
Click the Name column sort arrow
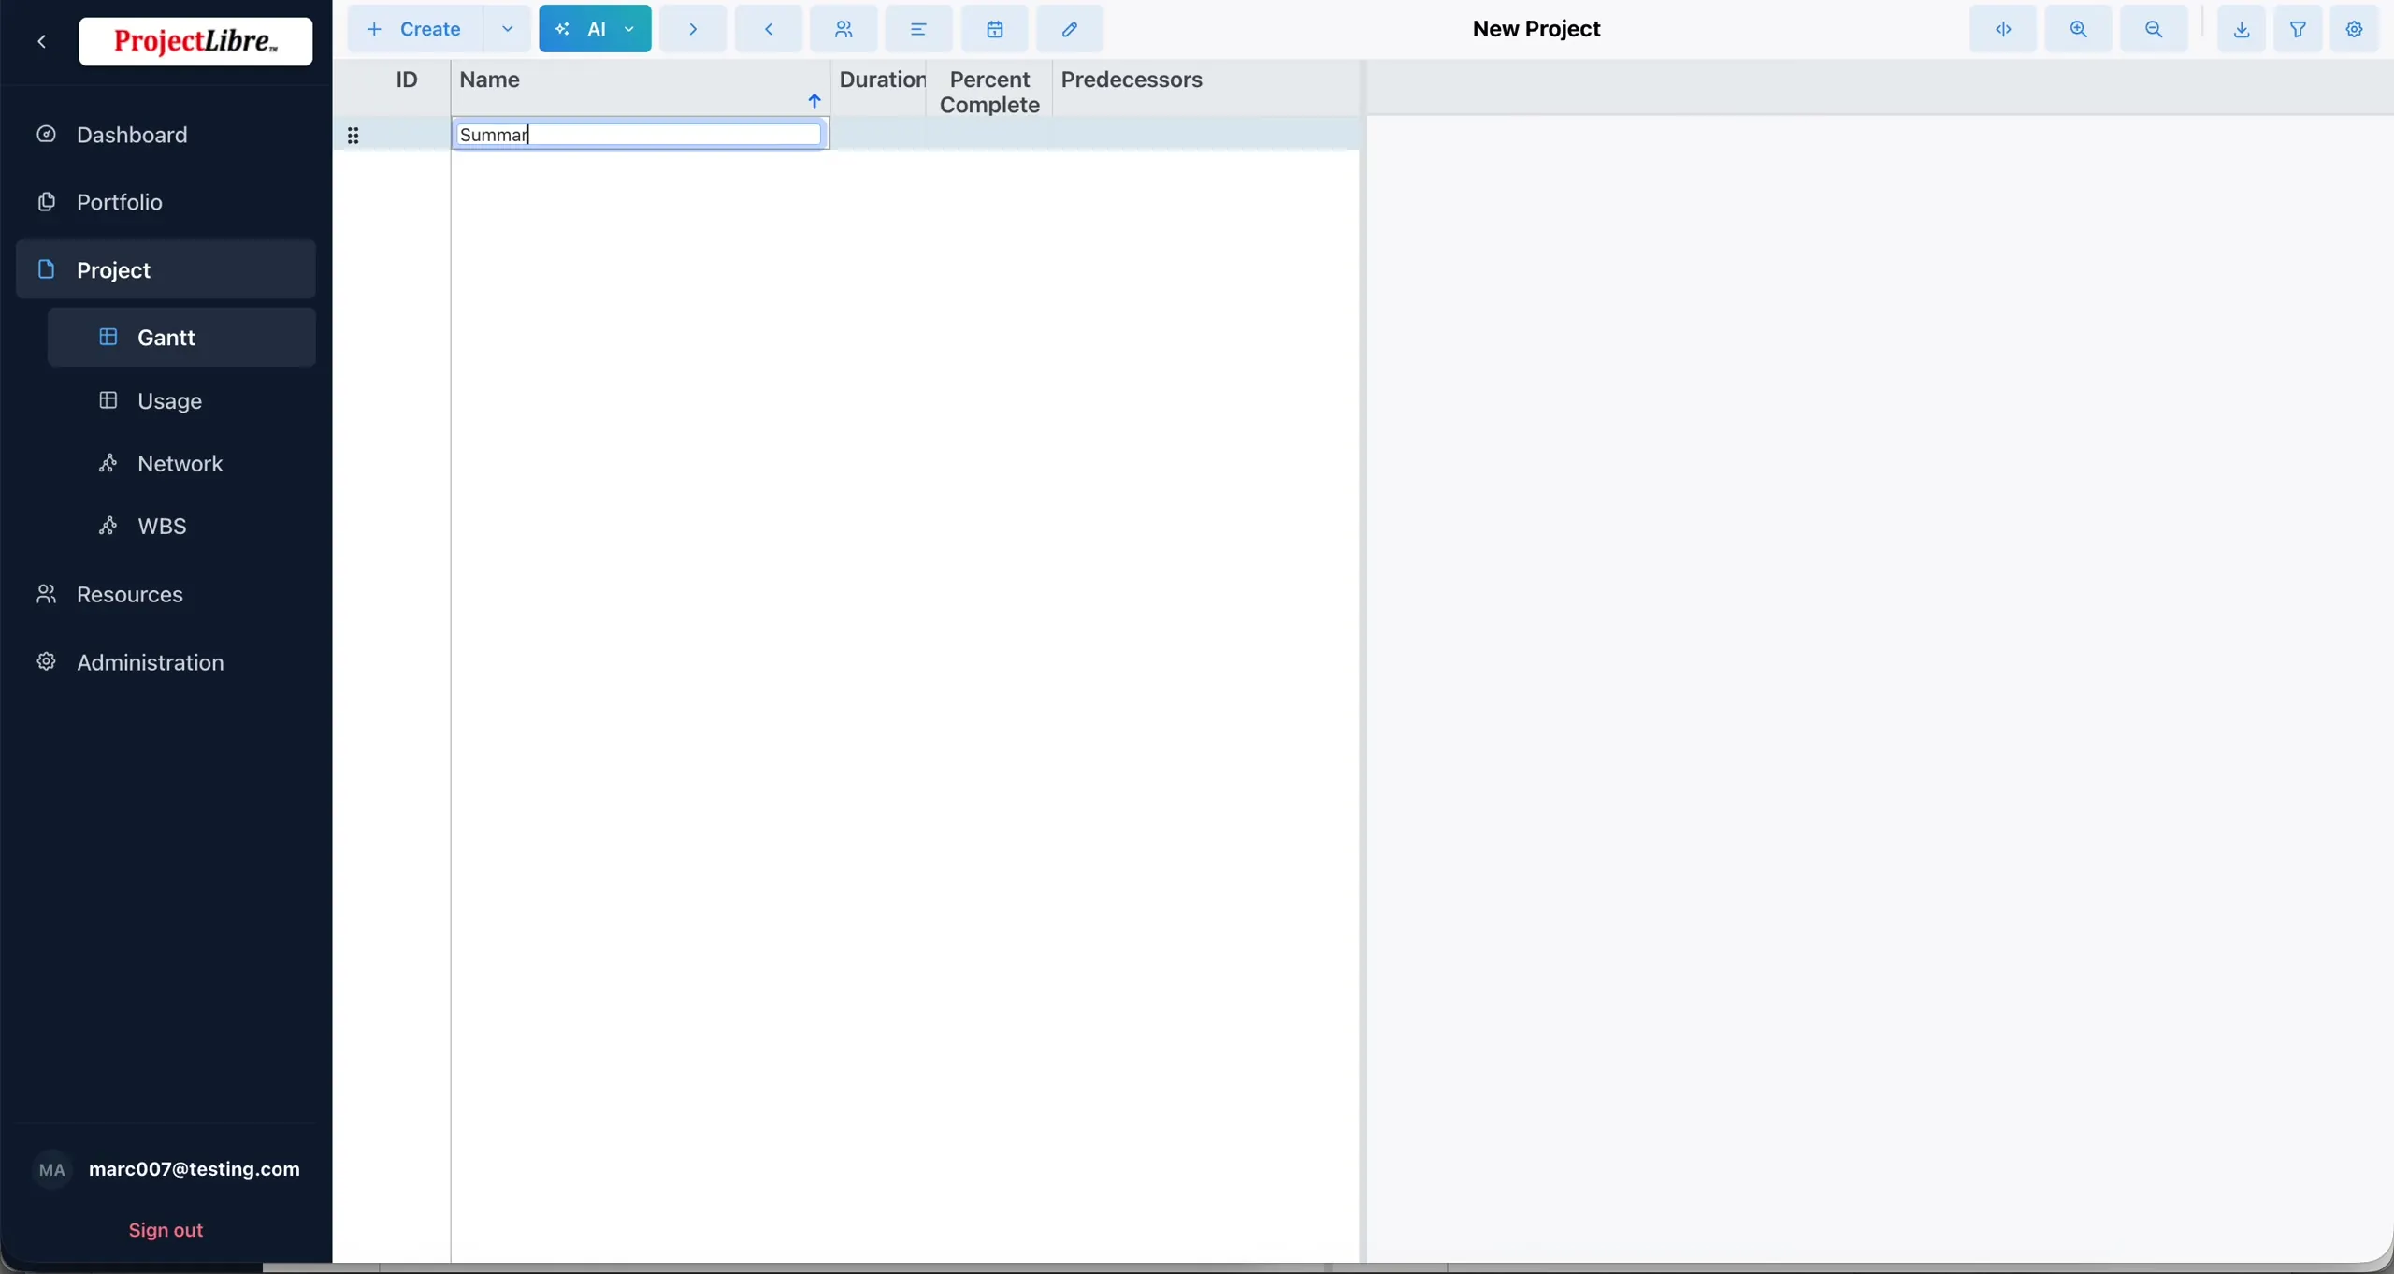click(815, 101)
